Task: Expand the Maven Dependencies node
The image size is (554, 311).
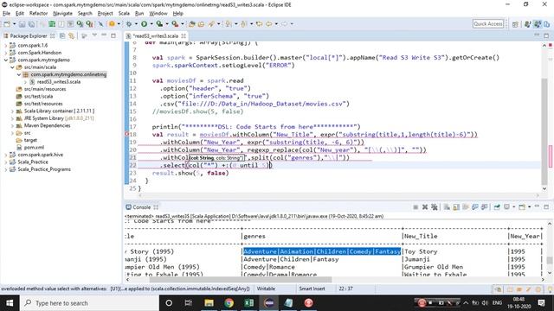Action: [x=12, y=125]
